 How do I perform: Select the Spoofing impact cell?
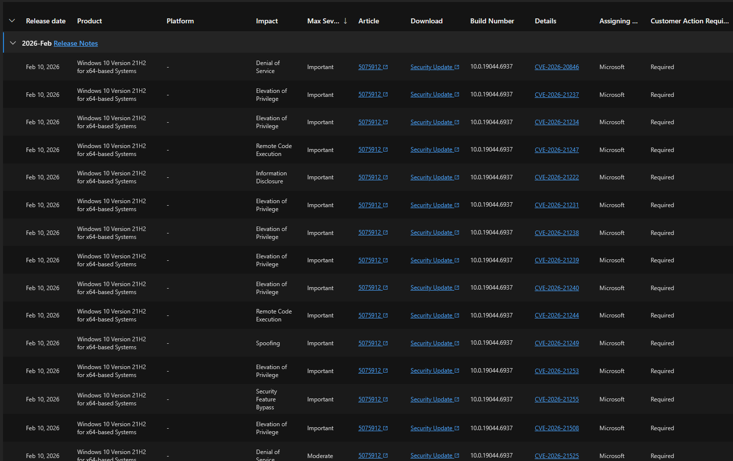click(268, 343)
